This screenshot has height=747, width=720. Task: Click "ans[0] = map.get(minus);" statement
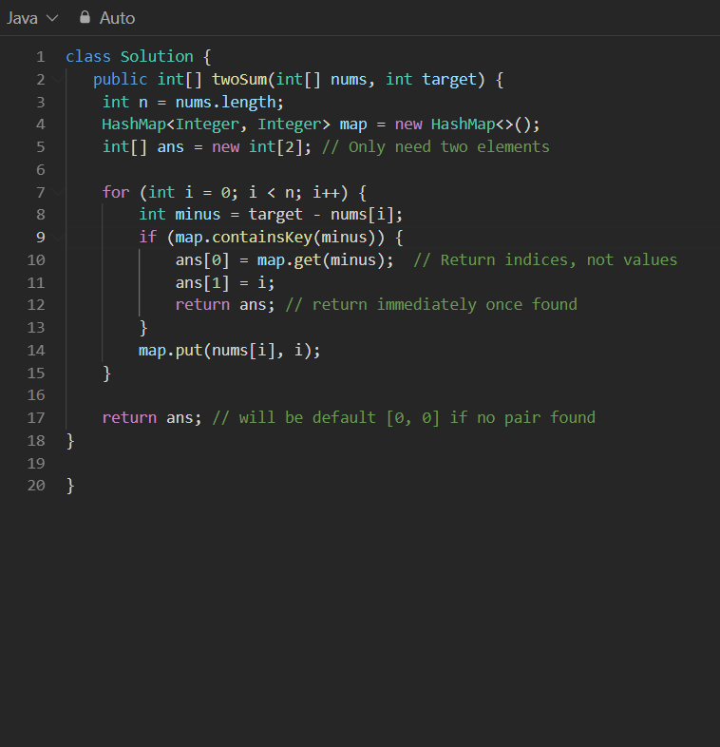click(285, 259)
